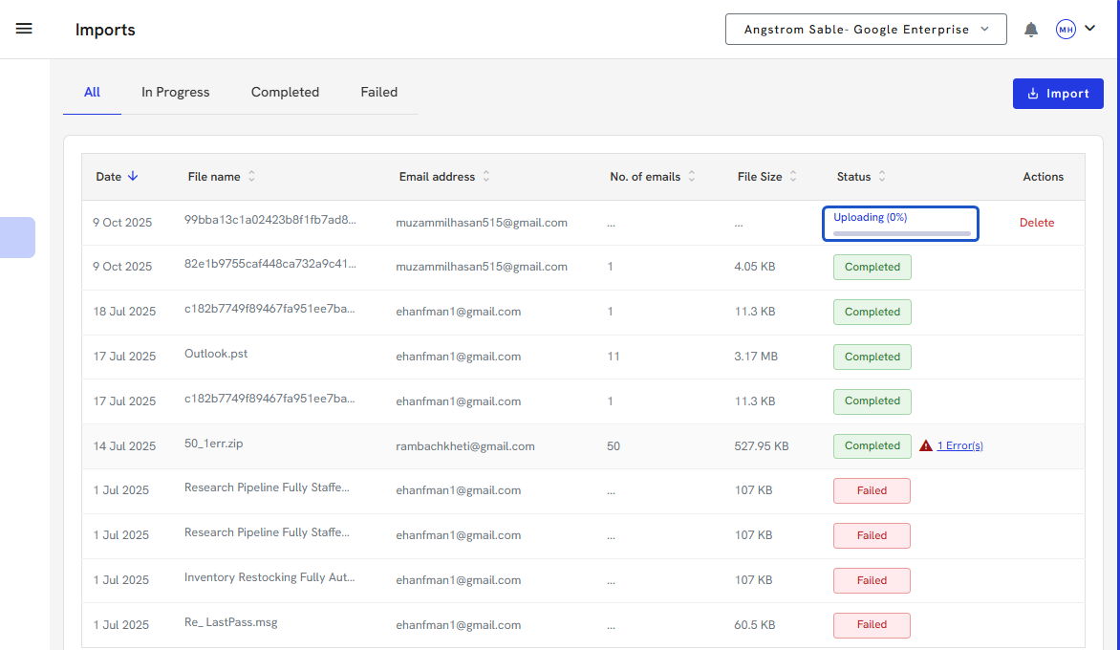This screenshot has width=1120, height=650.
Task: Select the Outlook.pst file row
Action: (x=216, y=354)
